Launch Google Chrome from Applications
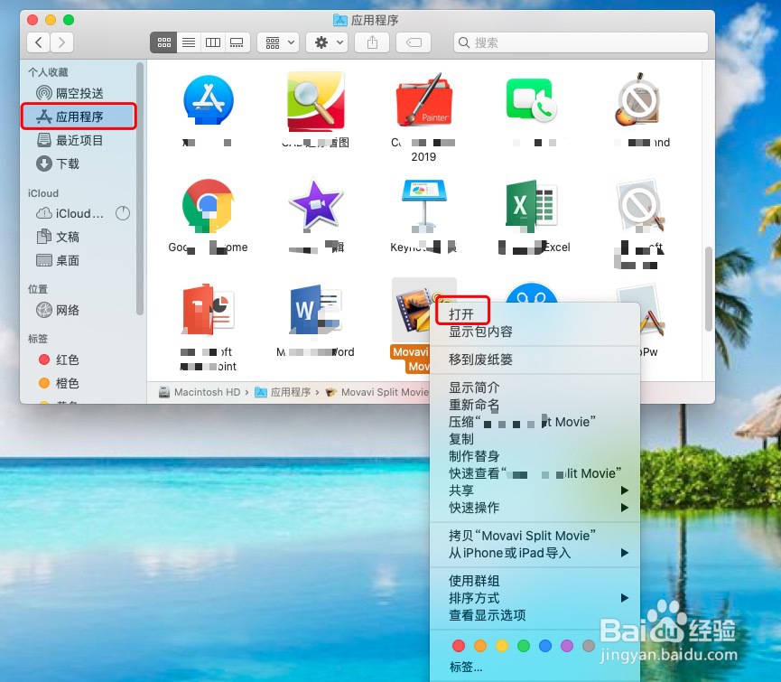Screen dimensions: 781x682 [x=208, y=206]
